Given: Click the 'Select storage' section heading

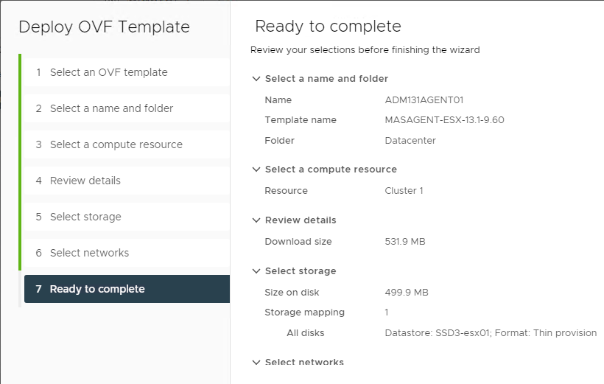Looking at the screenshot, I should pyautogui.click(x=301, y=271).
